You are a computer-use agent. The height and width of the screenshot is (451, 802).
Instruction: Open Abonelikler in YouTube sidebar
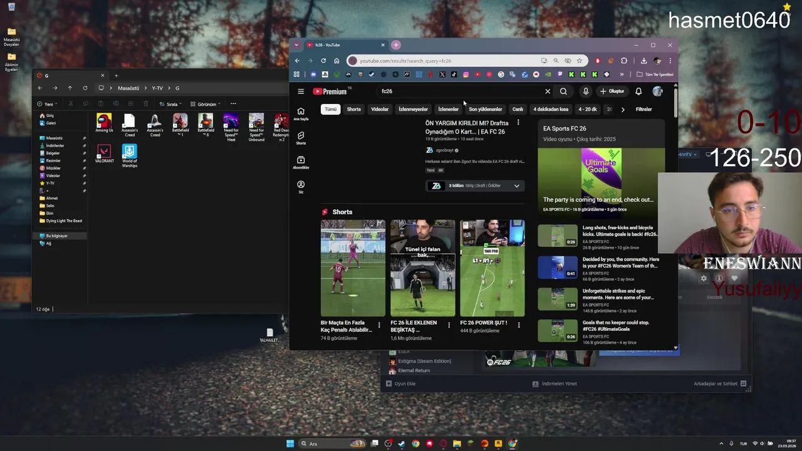[301, 163]
